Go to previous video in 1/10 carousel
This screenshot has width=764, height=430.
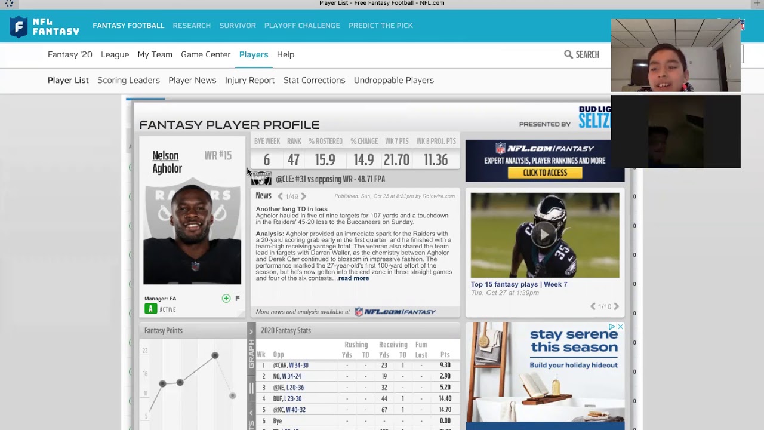593,306
